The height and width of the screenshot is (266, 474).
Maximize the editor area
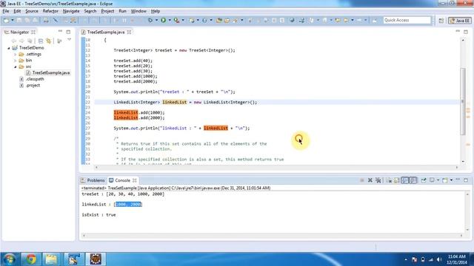pyautogui.click(x=466, y=32)
